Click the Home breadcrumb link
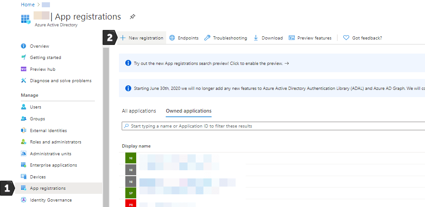The width and height of the screenshot is (425, 207). coord(28,5)
